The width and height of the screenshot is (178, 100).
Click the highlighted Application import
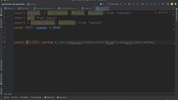pyautogui.click(x=58, y=13)
